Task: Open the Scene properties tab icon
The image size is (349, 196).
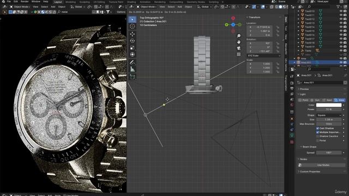Action: pyautogui.click(x=292, y=100)
